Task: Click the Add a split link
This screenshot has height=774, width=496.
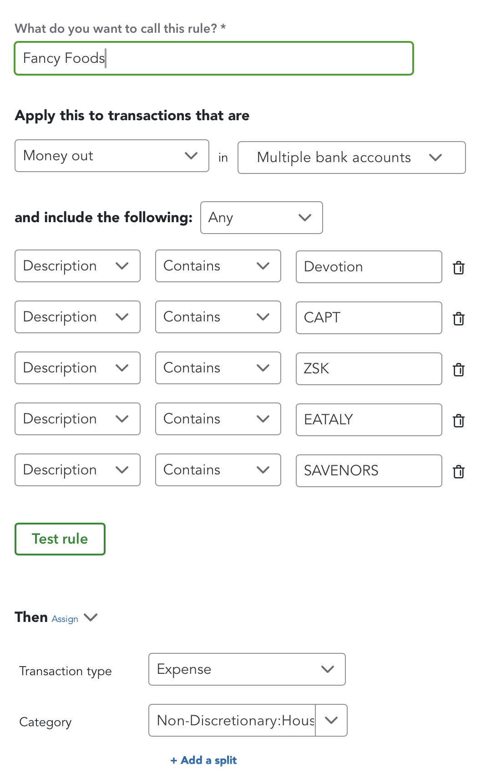Action: [203, 760]
